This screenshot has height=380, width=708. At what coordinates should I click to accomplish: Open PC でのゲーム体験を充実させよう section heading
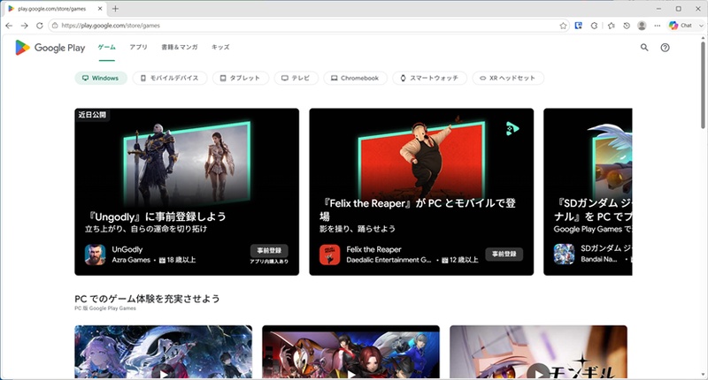(x=147, y=299)
